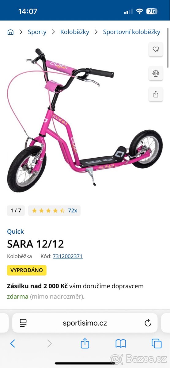View the 72x star ratings
The width and height of the screenshot is (170, 368).
(55, 210)
